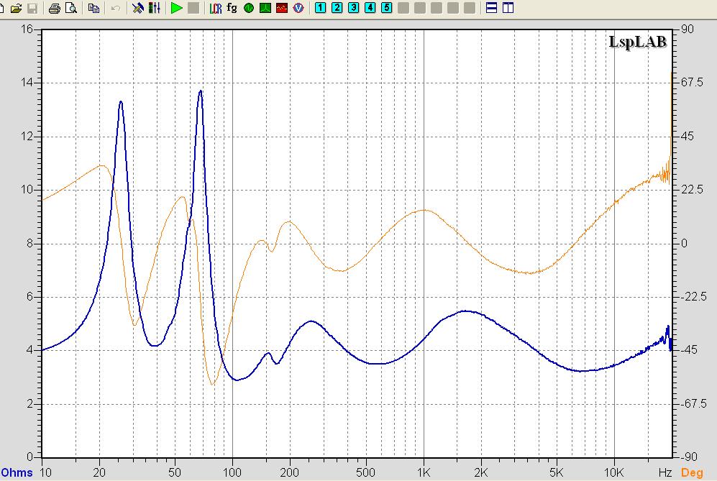Stop measurement with the grey square button
The width and height of the screenshot is (717, 481).
point(193,8)
